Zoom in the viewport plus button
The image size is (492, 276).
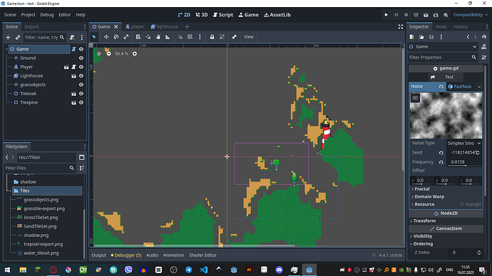(135, 54)
